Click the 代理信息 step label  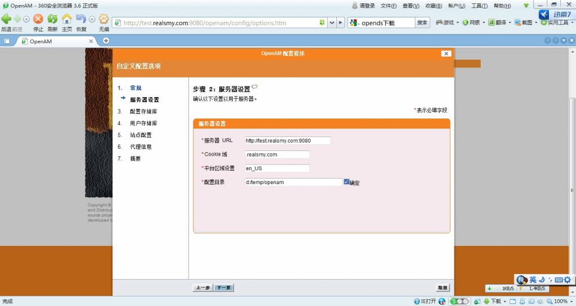pyautogui.click(x=141, y=147)
